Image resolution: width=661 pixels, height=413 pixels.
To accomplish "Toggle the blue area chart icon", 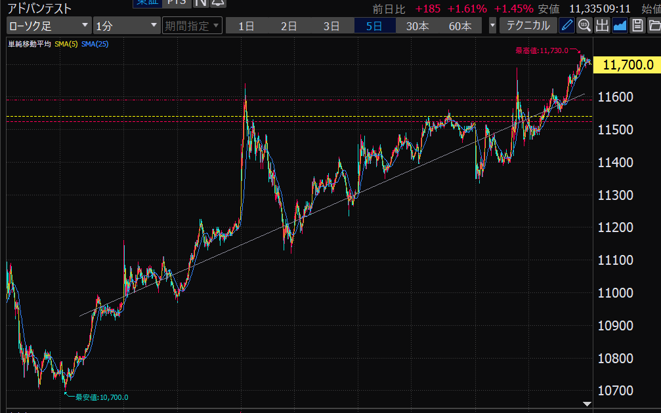I will pyautogui.click(x=620, y=26).
